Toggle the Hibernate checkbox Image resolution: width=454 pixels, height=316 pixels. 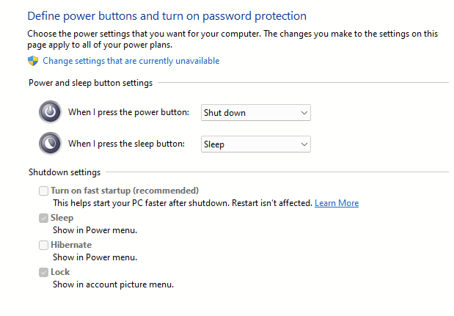coord(43,245)
